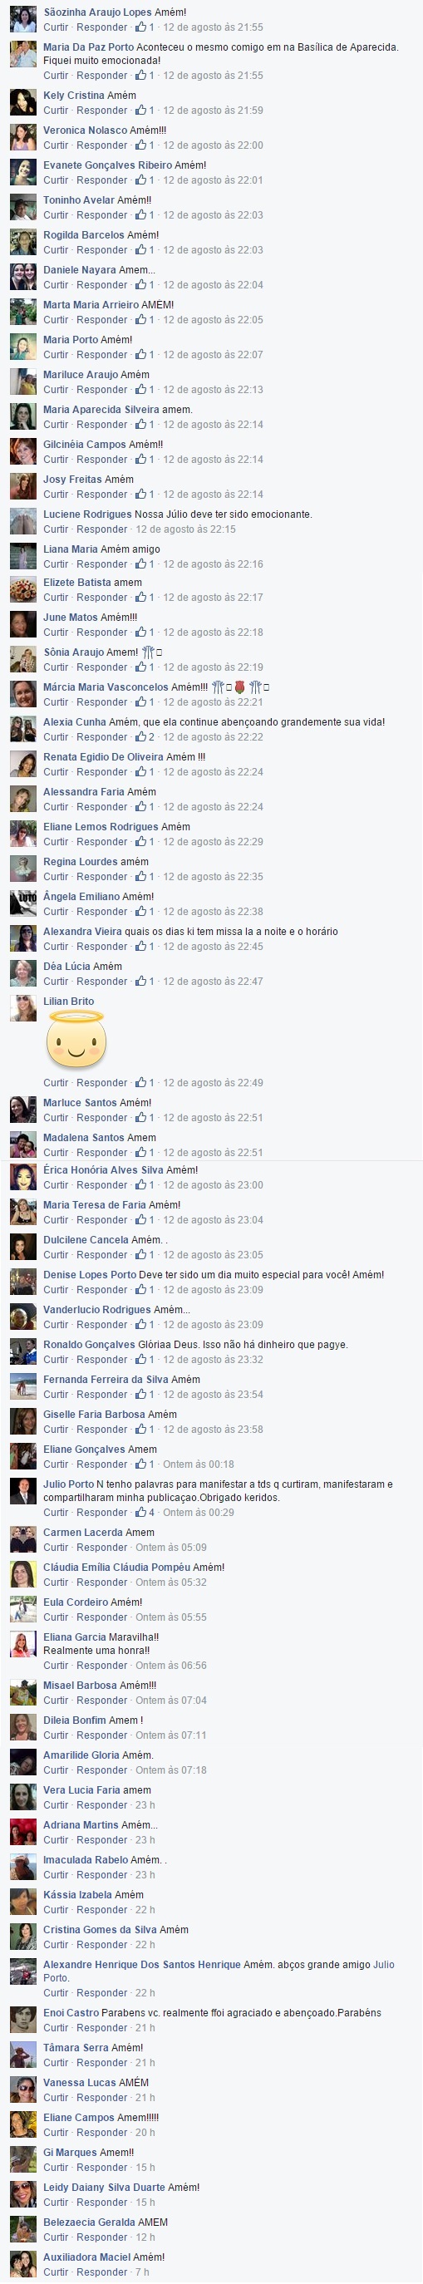
Task: Like Eliana Garcia's Maravilha comment with Curtir
Action: tap(56, 1665)
